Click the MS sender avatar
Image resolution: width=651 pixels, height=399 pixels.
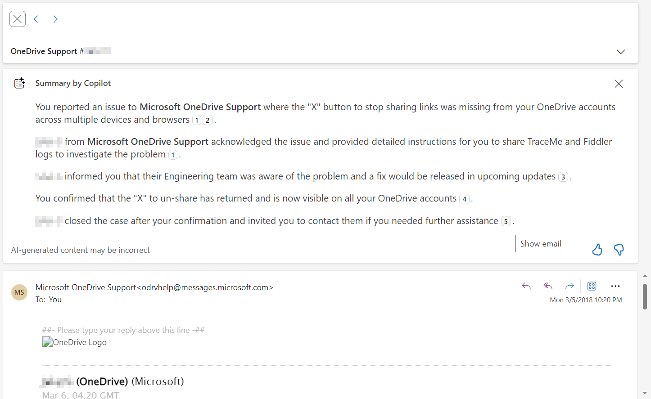click(x=19, y=292)
